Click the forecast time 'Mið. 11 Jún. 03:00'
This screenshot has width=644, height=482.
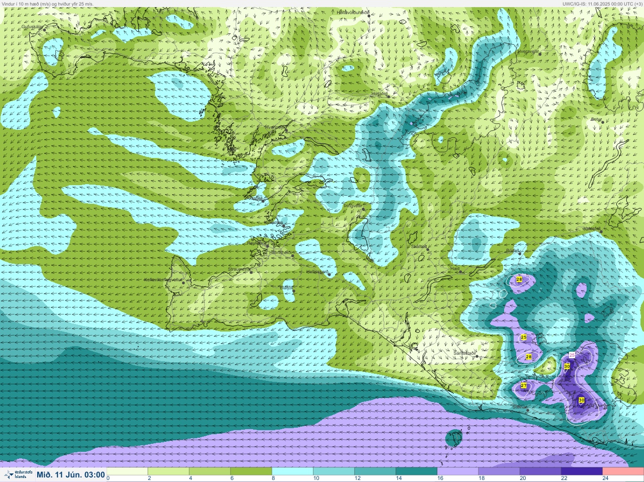[x=71, y=474]
